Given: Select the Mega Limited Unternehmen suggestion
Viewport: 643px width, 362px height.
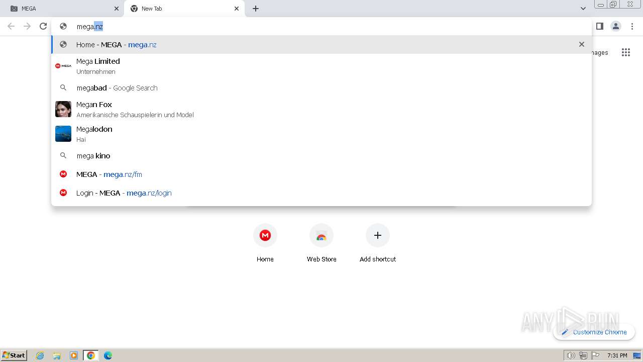Looking at the screenshot, I should click(321, 66).
